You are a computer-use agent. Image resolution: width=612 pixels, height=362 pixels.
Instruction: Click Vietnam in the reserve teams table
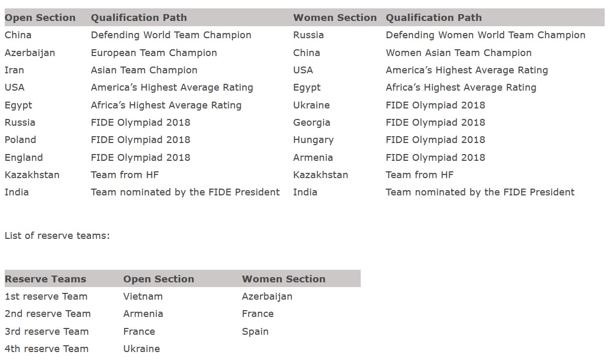click(143, 297)
